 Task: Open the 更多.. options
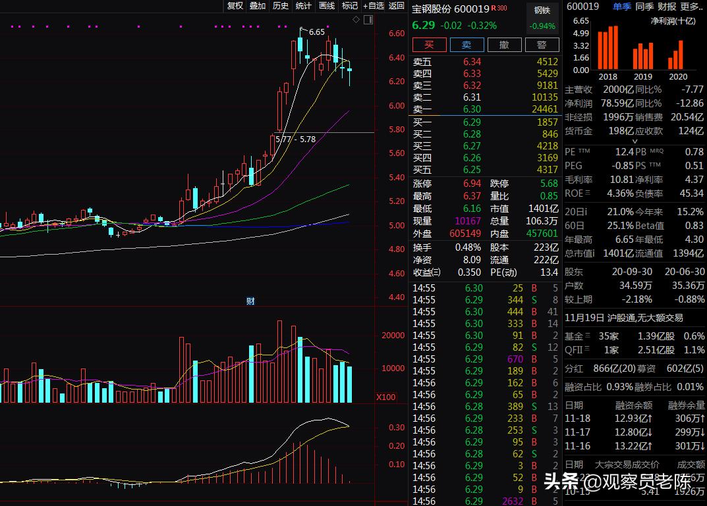pyautogui.click(x=692, y=7)
